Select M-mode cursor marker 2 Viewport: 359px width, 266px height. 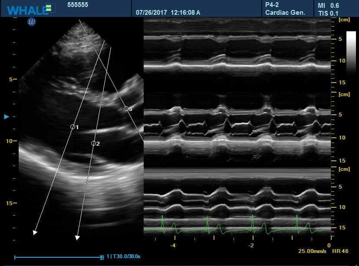(x=93, y=143)
